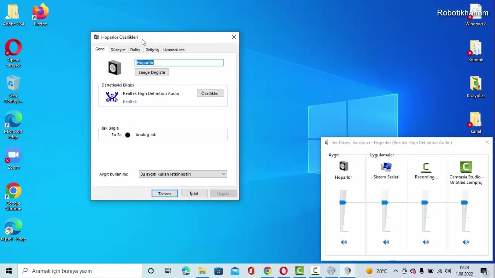This screenshot has height=278, width=495.
Task: Open Google Chrome from desktop shortcut
Action: point(13,191)
